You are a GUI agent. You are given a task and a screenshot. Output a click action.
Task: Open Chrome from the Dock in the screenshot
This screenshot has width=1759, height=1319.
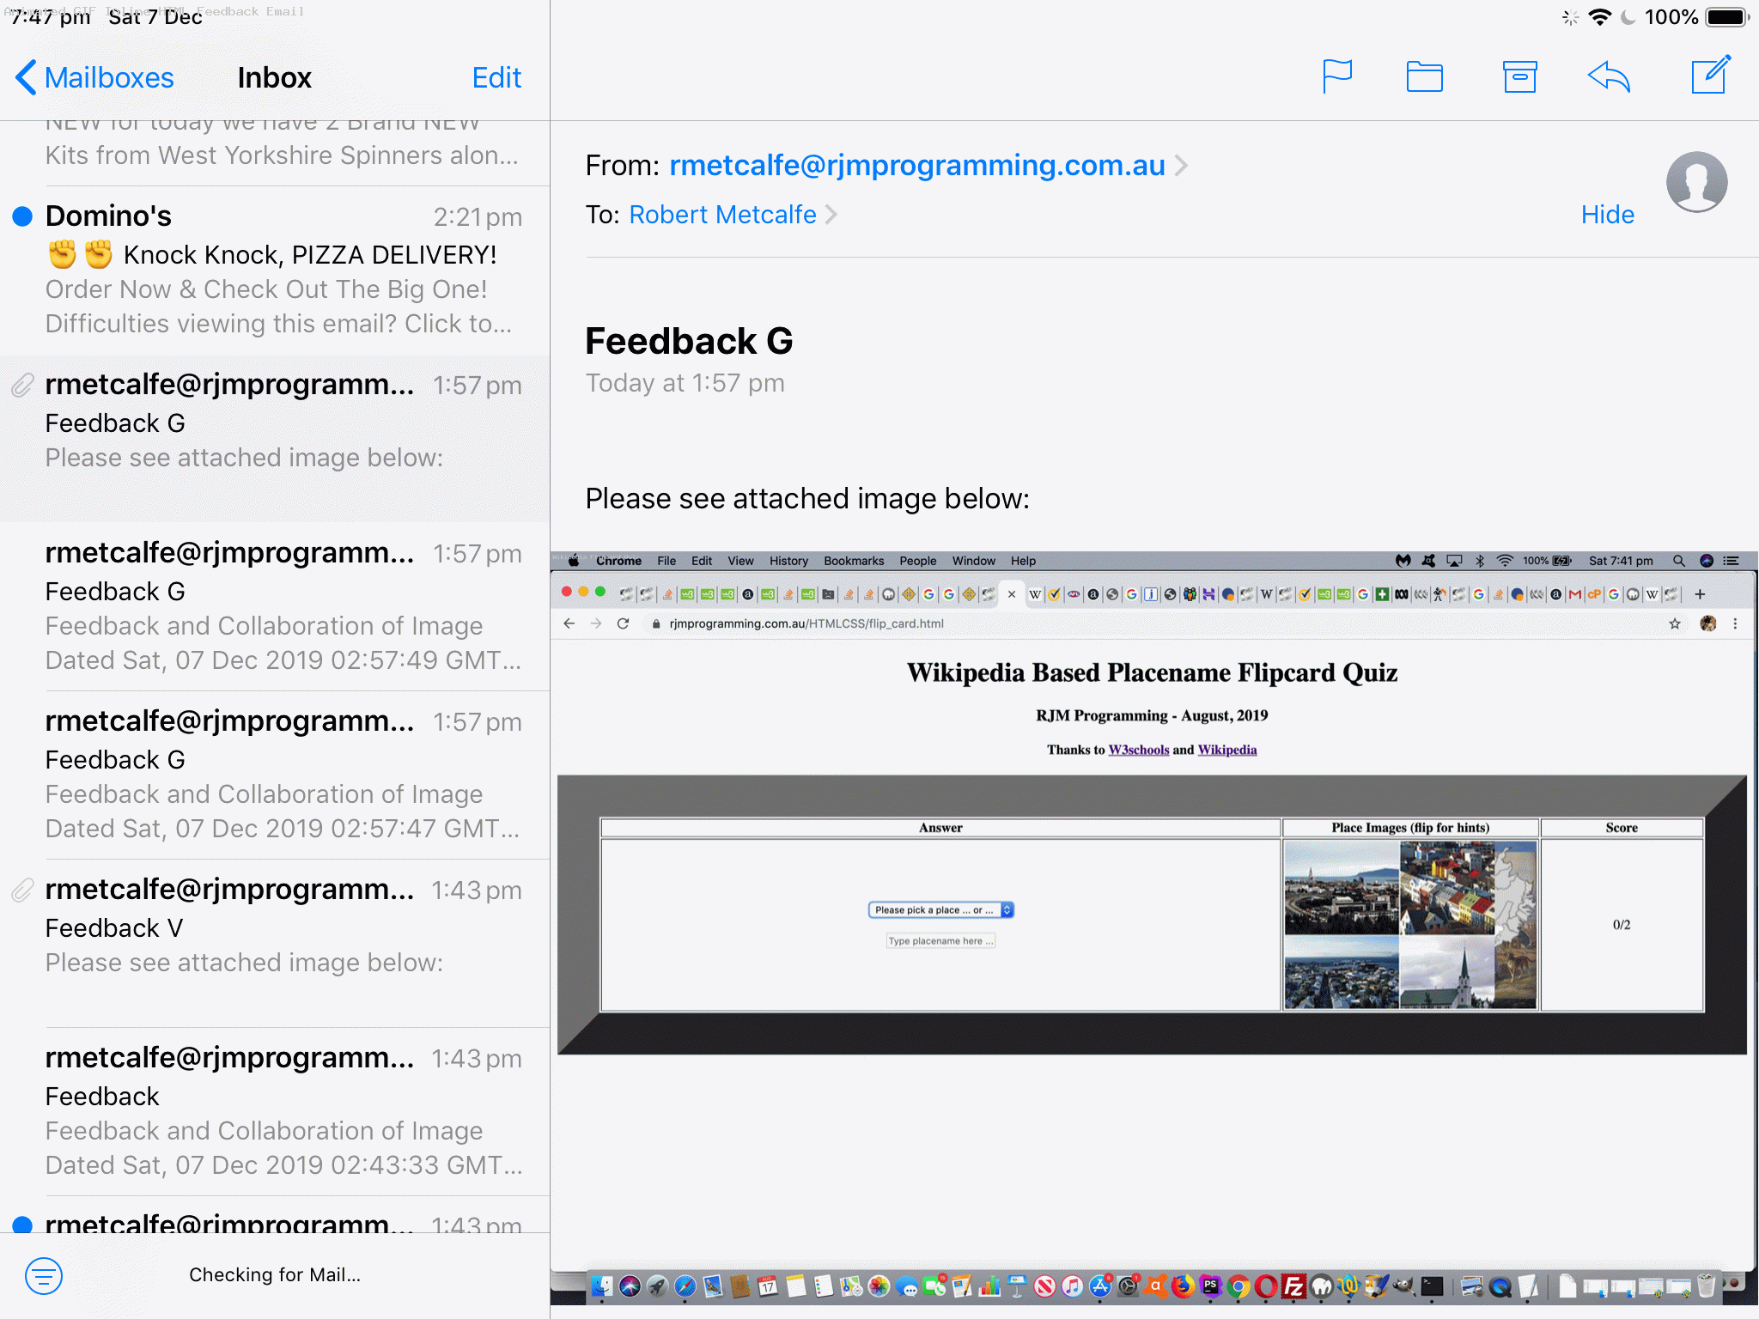click(1239, 1288)
